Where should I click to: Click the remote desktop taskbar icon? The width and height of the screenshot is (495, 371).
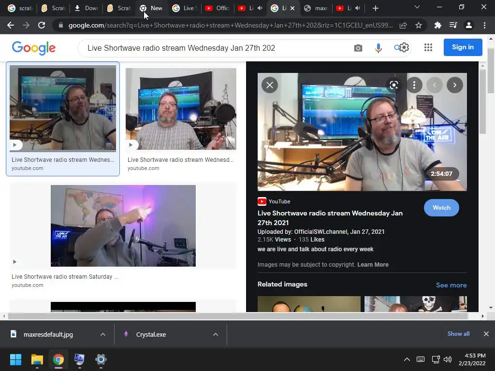click(79, 359)
